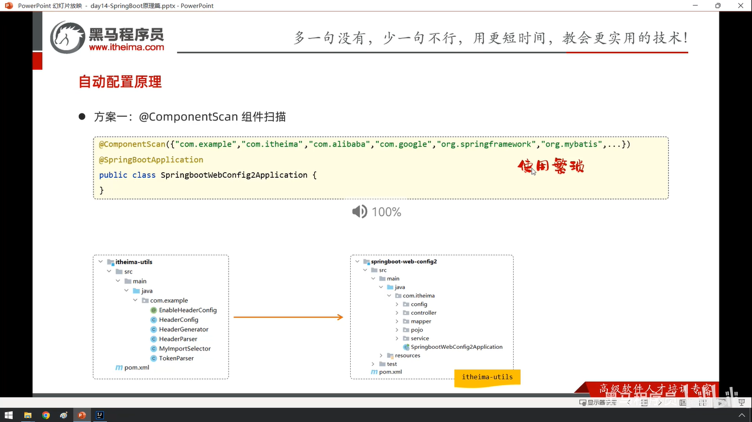Screen dimensions: 752x422
Task: Click the 100% volume level text
Action: pos(386,212)
